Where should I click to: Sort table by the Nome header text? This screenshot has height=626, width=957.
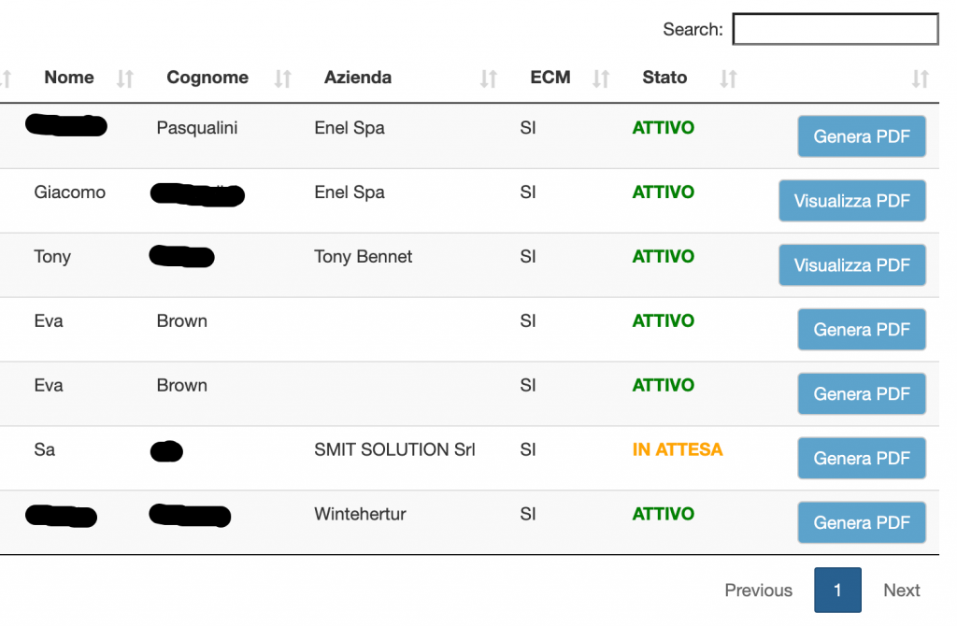(x=69, y=78)
